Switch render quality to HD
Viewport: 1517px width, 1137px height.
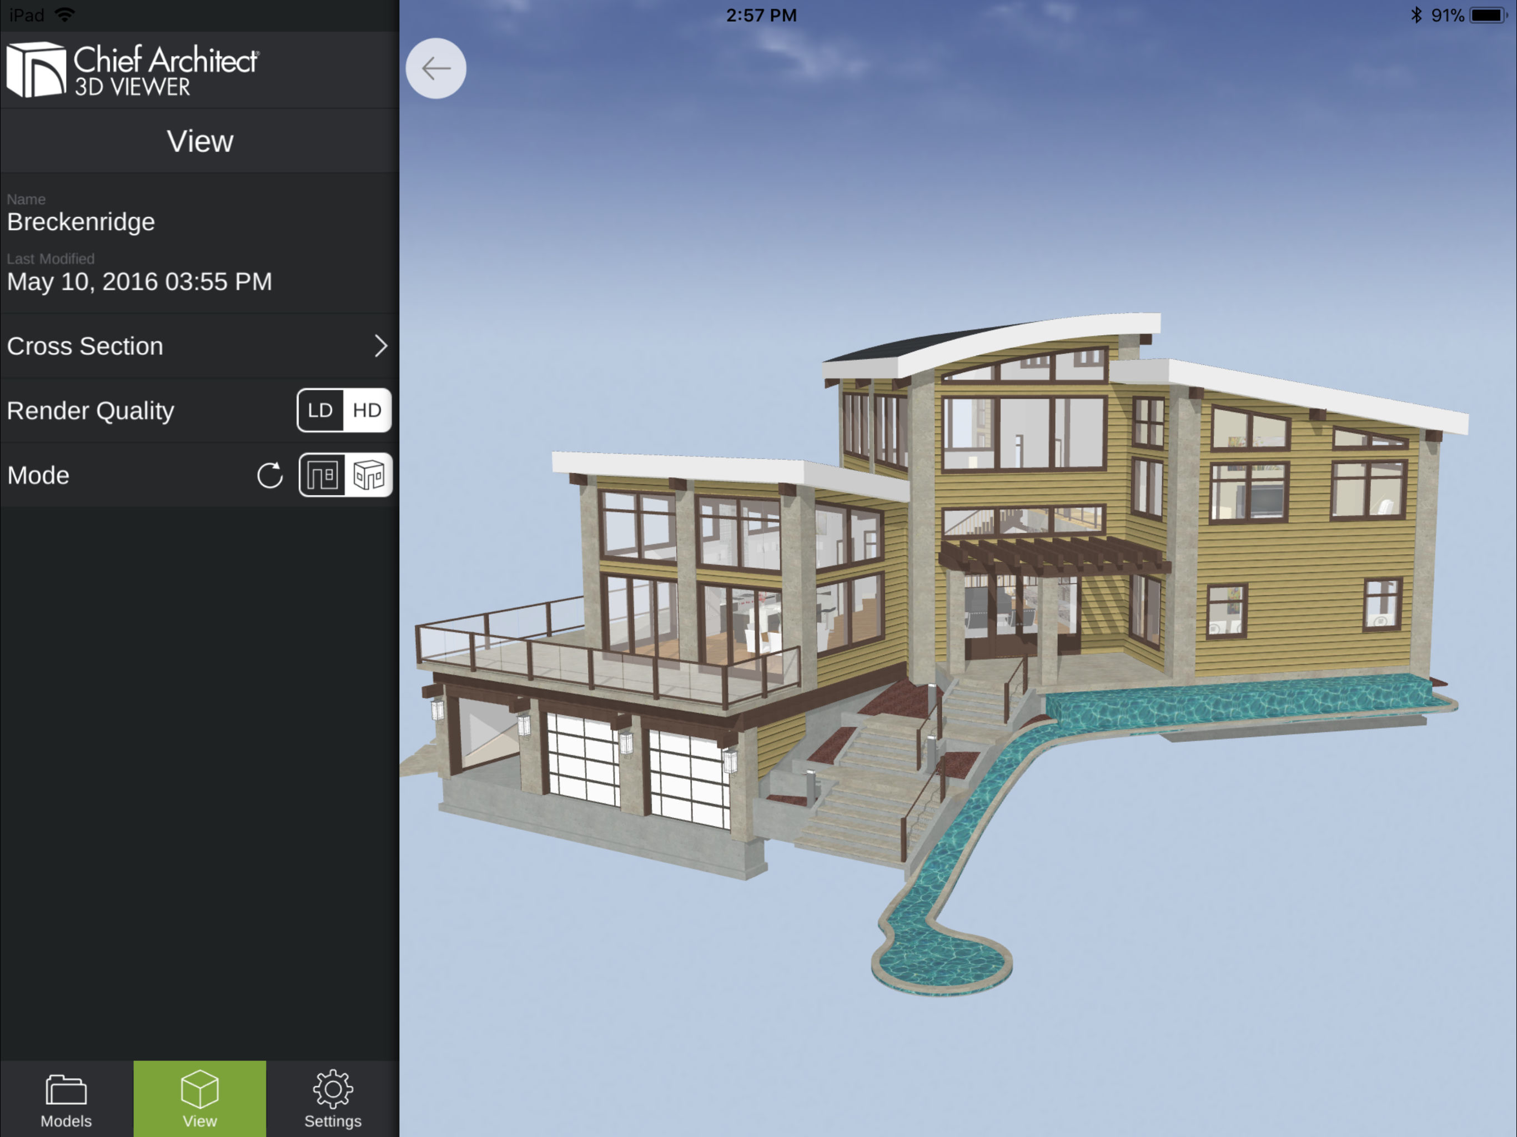pyautogui.click(x=367, y=410)
